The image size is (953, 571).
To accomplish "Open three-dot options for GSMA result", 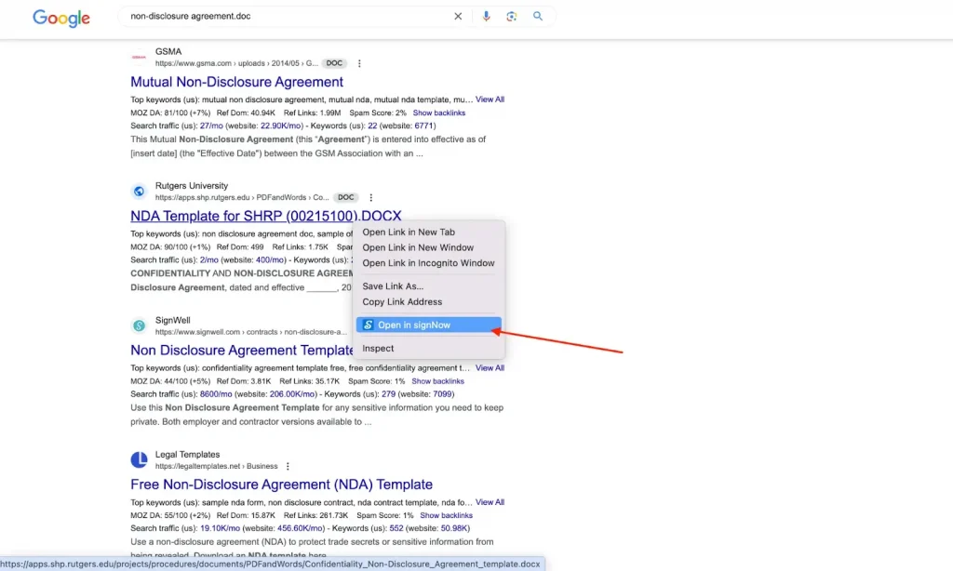I will click(x=359, y=63).
